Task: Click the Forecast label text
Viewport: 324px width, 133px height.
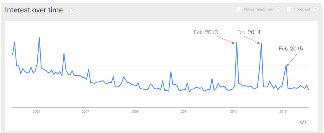Action: [x=302, y=9]
